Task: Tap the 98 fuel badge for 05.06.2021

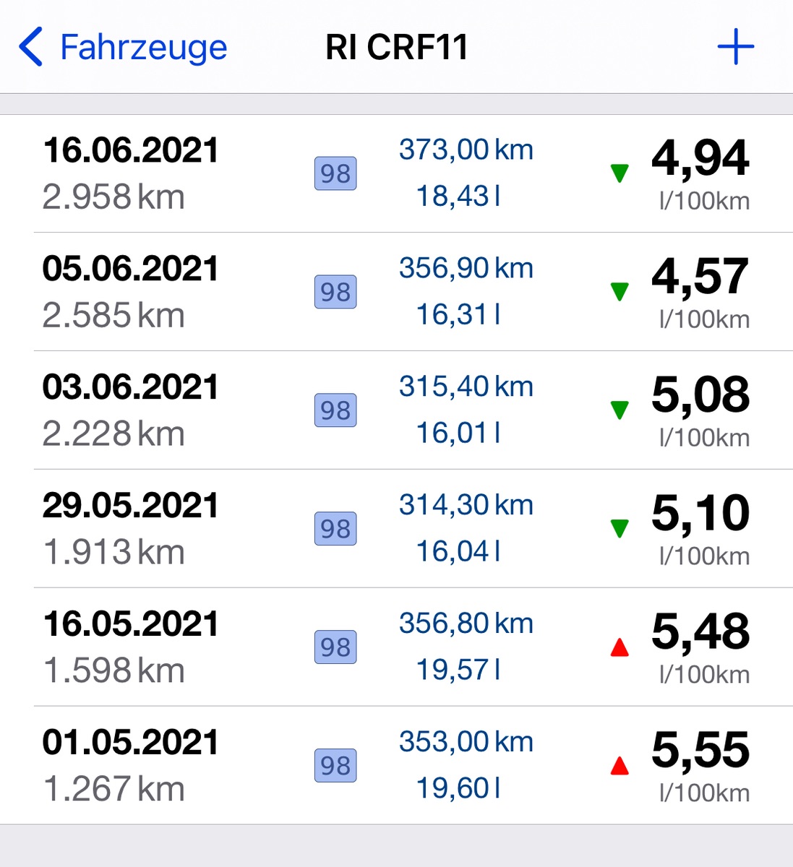Action: 335,292
